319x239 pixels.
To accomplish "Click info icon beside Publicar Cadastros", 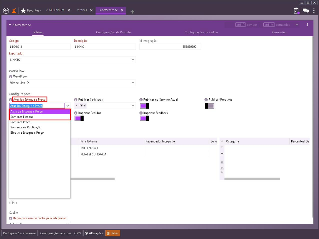I will pos(76,99).
